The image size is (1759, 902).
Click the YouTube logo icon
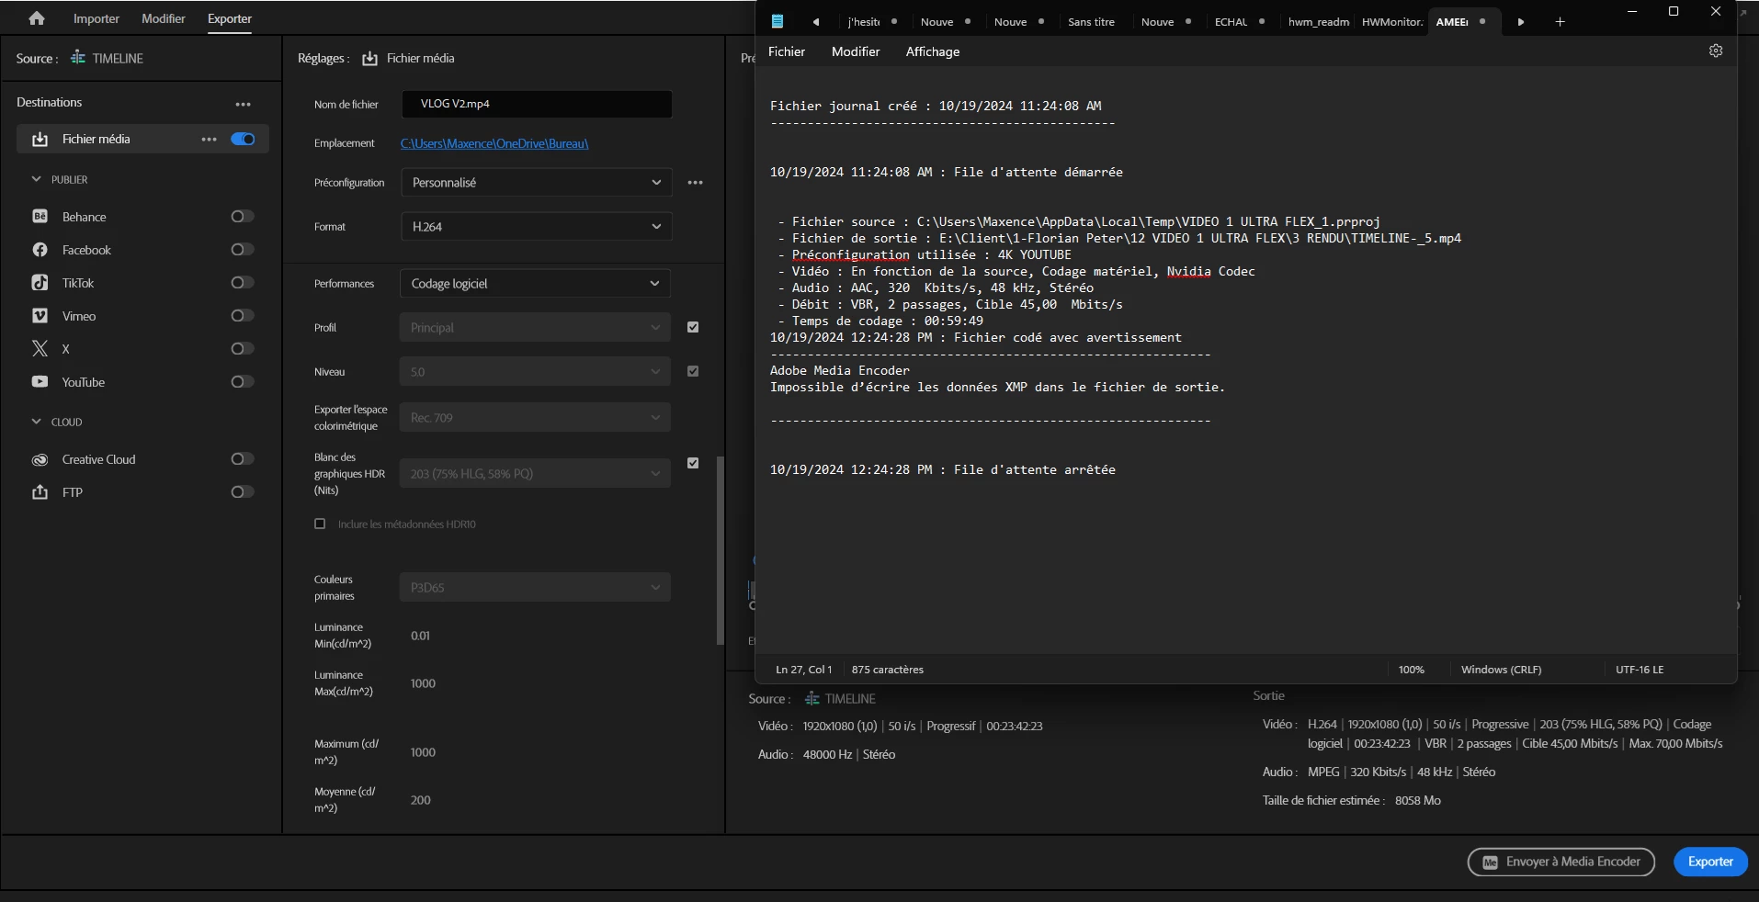click(40, 382)
